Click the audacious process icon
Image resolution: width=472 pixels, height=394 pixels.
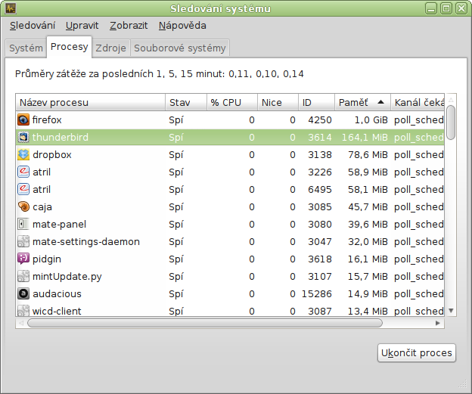coord(23,293)
